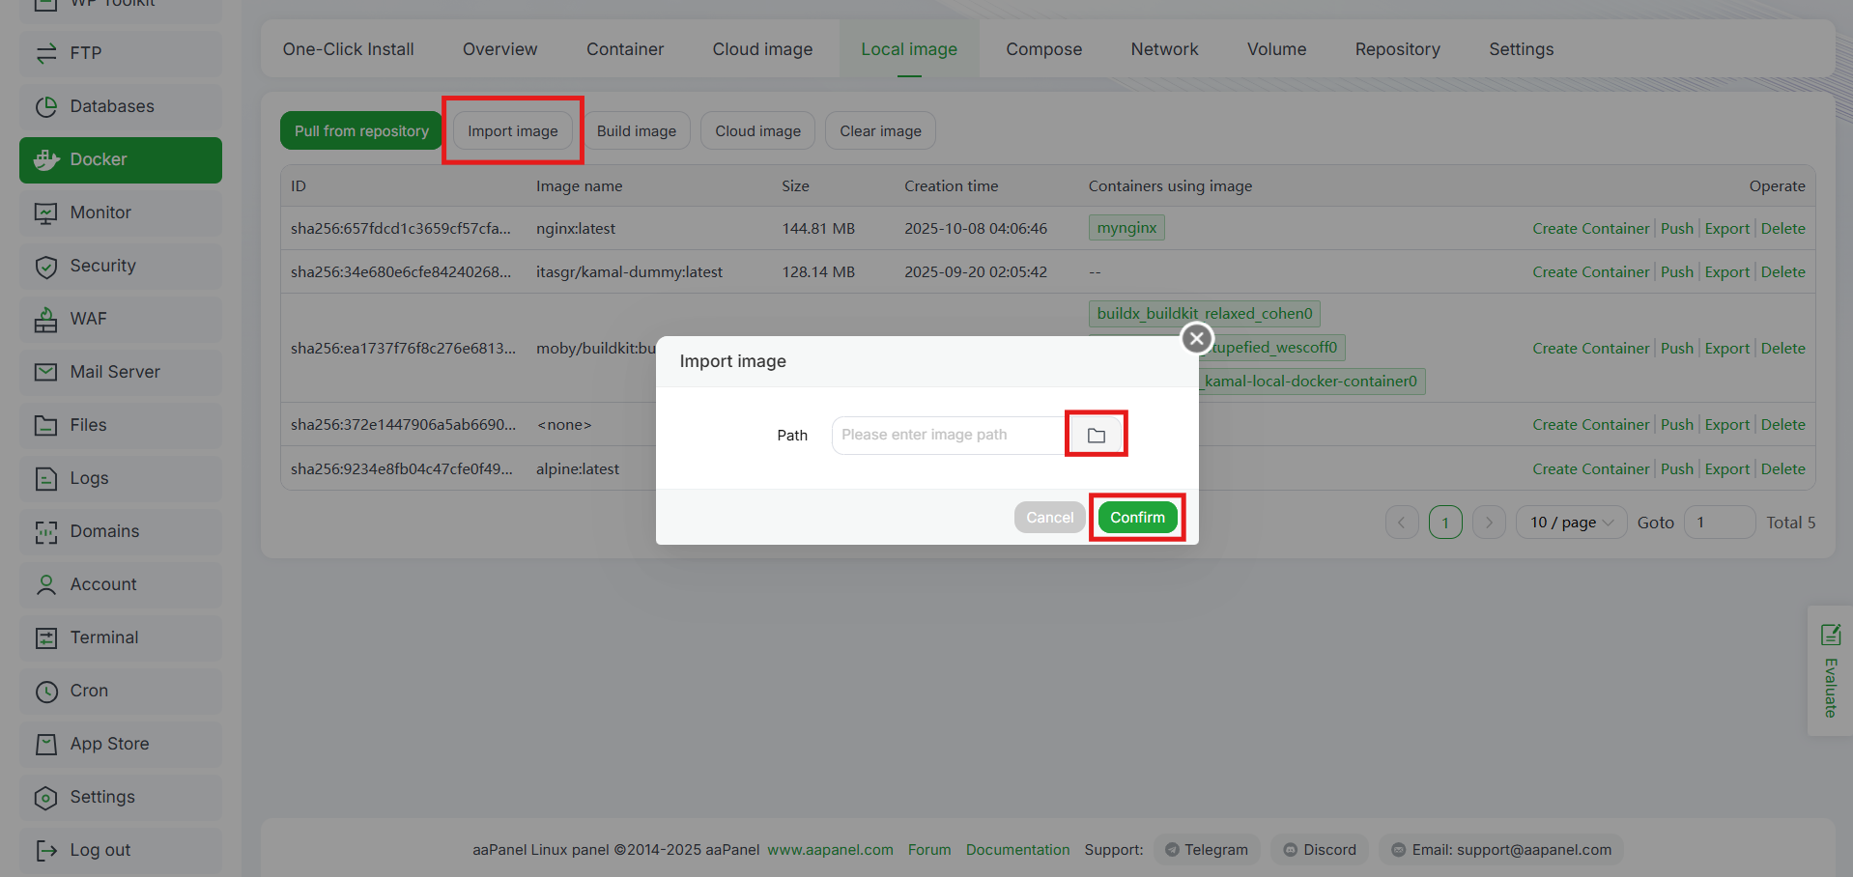Viewport: 1853px width, 877px height.
Task: Click Pull from repository button
Action: 361,130
